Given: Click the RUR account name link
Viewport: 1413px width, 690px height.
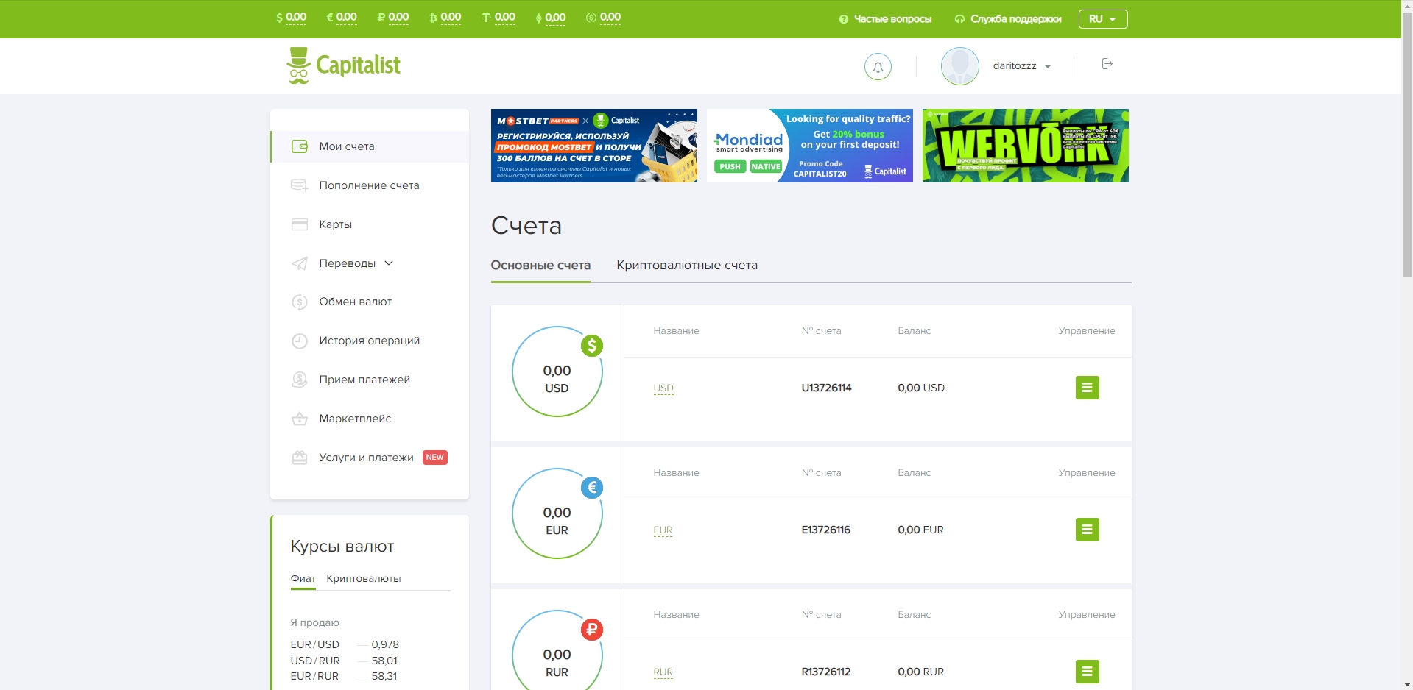Looking at the screenshot, I should point(663,672).
